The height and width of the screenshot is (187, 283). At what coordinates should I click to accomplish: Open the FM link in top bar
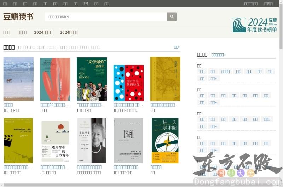click(86, 4)
